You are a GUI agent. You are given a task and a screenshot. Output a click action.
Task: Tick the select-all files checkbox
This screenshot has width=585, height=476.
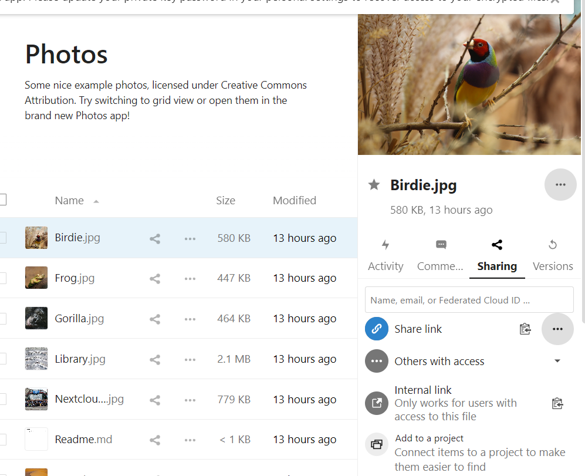[x=2, y=200]
